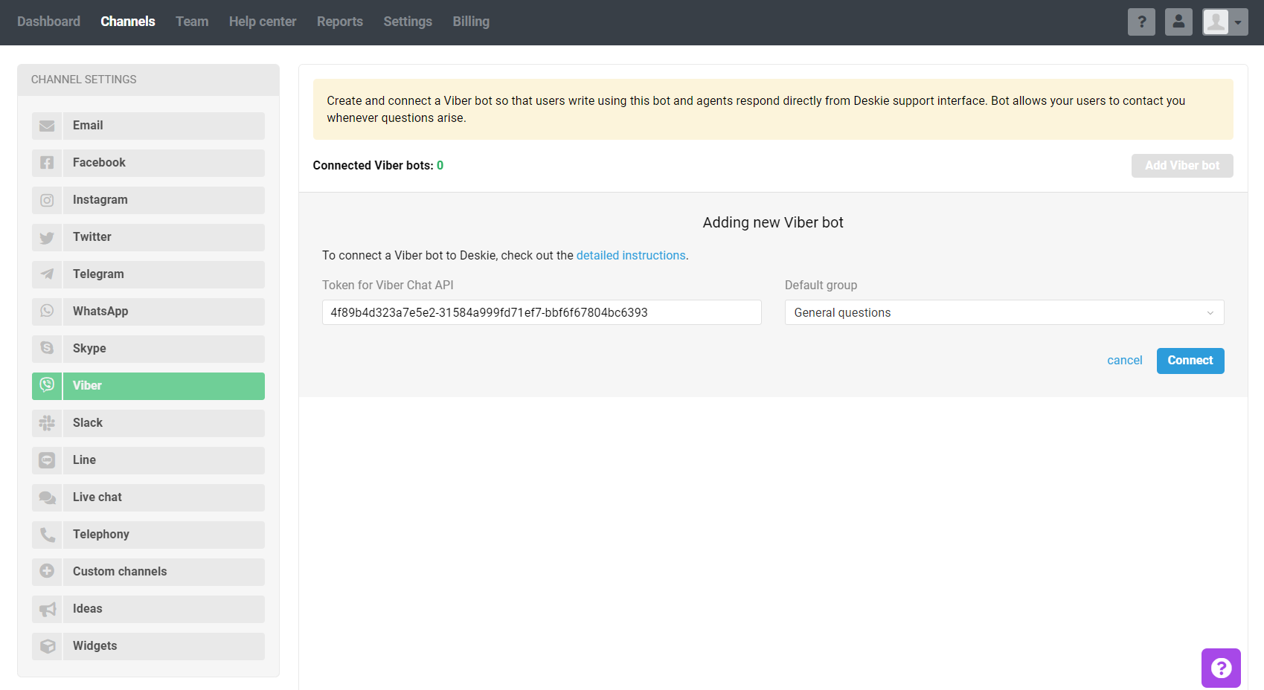Click the Ideas megaphone icon
1264x690 pixels.
pos(47,609)
